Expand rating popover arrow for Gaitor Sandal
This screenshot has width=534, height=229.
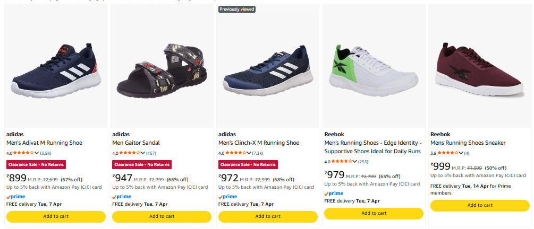click(143, 153)
